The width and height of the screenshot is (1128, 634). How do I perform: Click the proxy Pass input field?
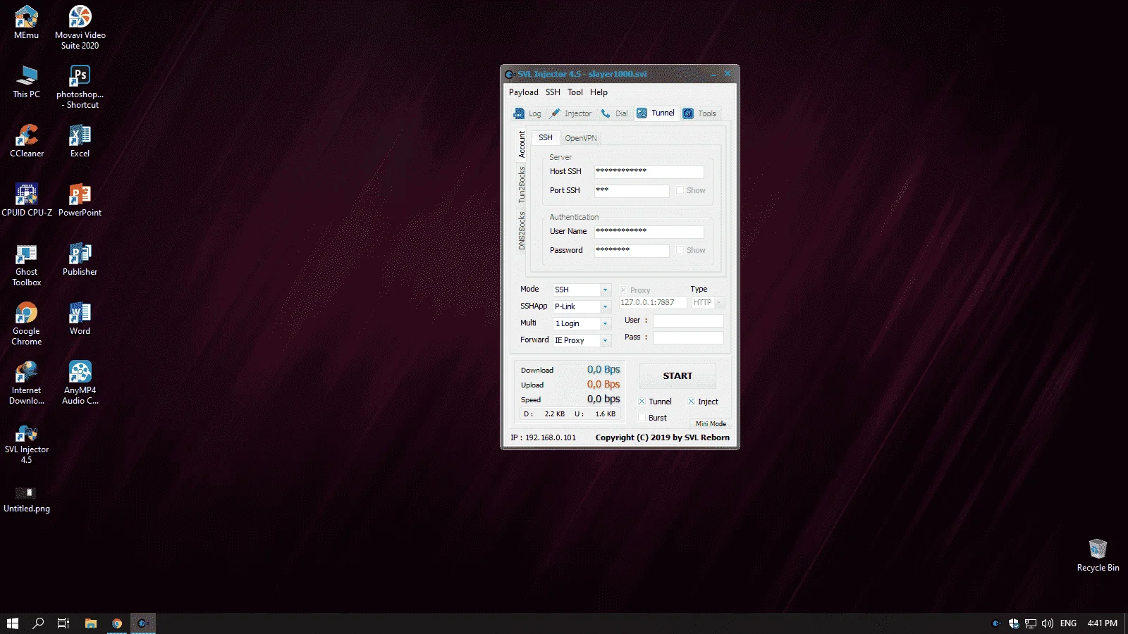click(688, 337)
